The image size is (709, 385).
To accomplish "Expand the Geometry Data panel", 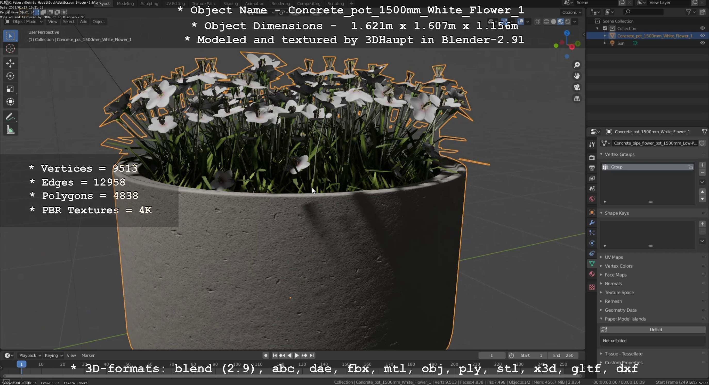I will click(601, 310).
